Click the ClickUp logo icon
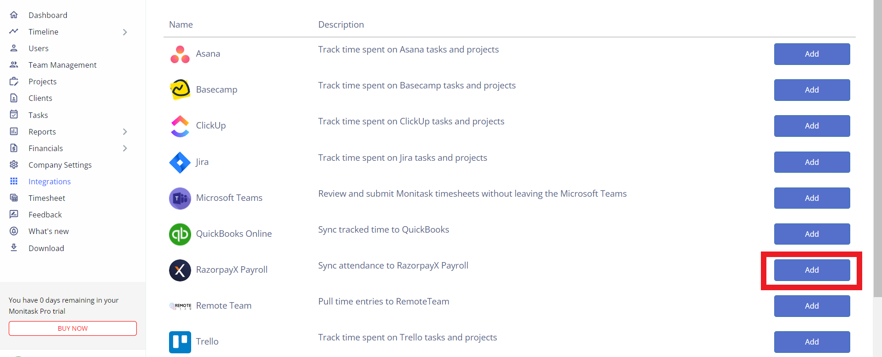Viewport: 882px width, 357px height. click(180, 126)
